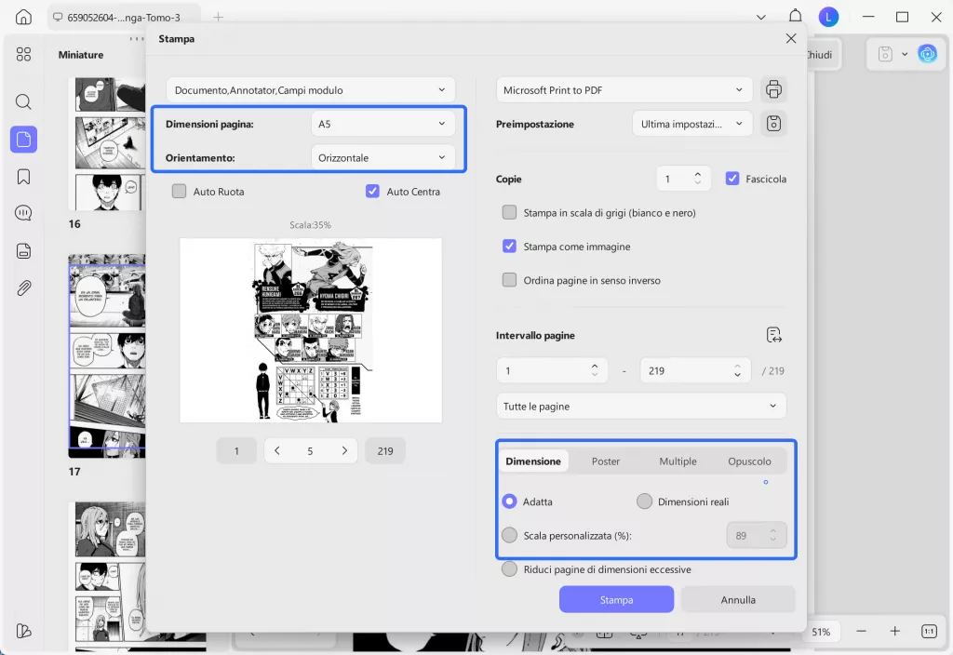
Task: Enable the Auto Ruota checkbox
Action: pos(179,192)
